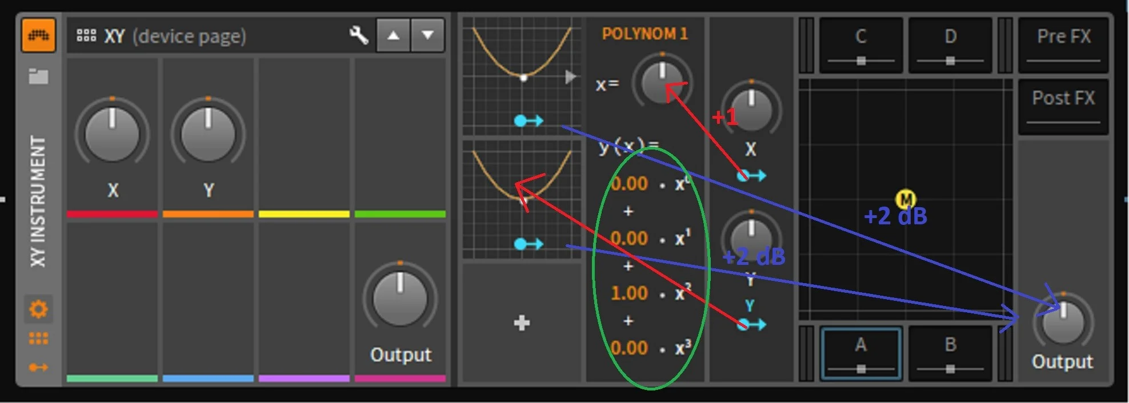
Task: Edit the x⁰ coefficient value 0.00
Action: tap(629, 184)
